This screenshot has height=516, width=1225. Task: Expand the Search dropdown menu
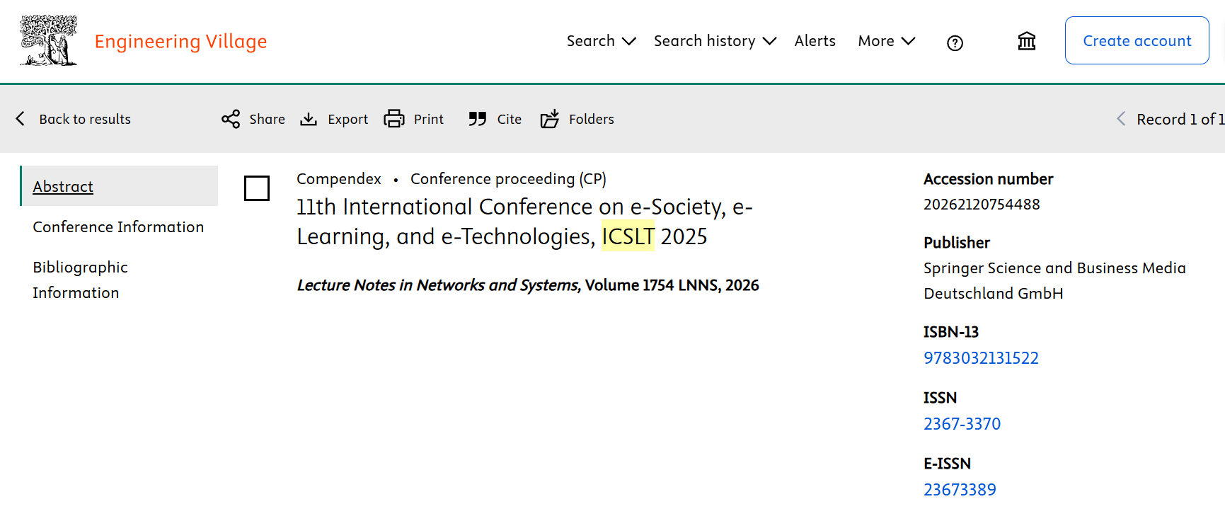click(601, 41)
